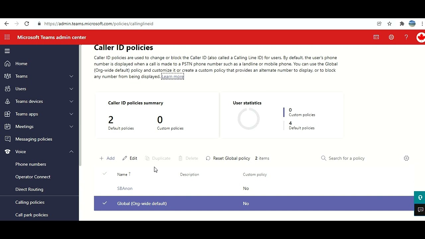This screenshot has height=239, width=425.
Task: Collapse the navigation hamburger menu
Action: coord(7,51)
